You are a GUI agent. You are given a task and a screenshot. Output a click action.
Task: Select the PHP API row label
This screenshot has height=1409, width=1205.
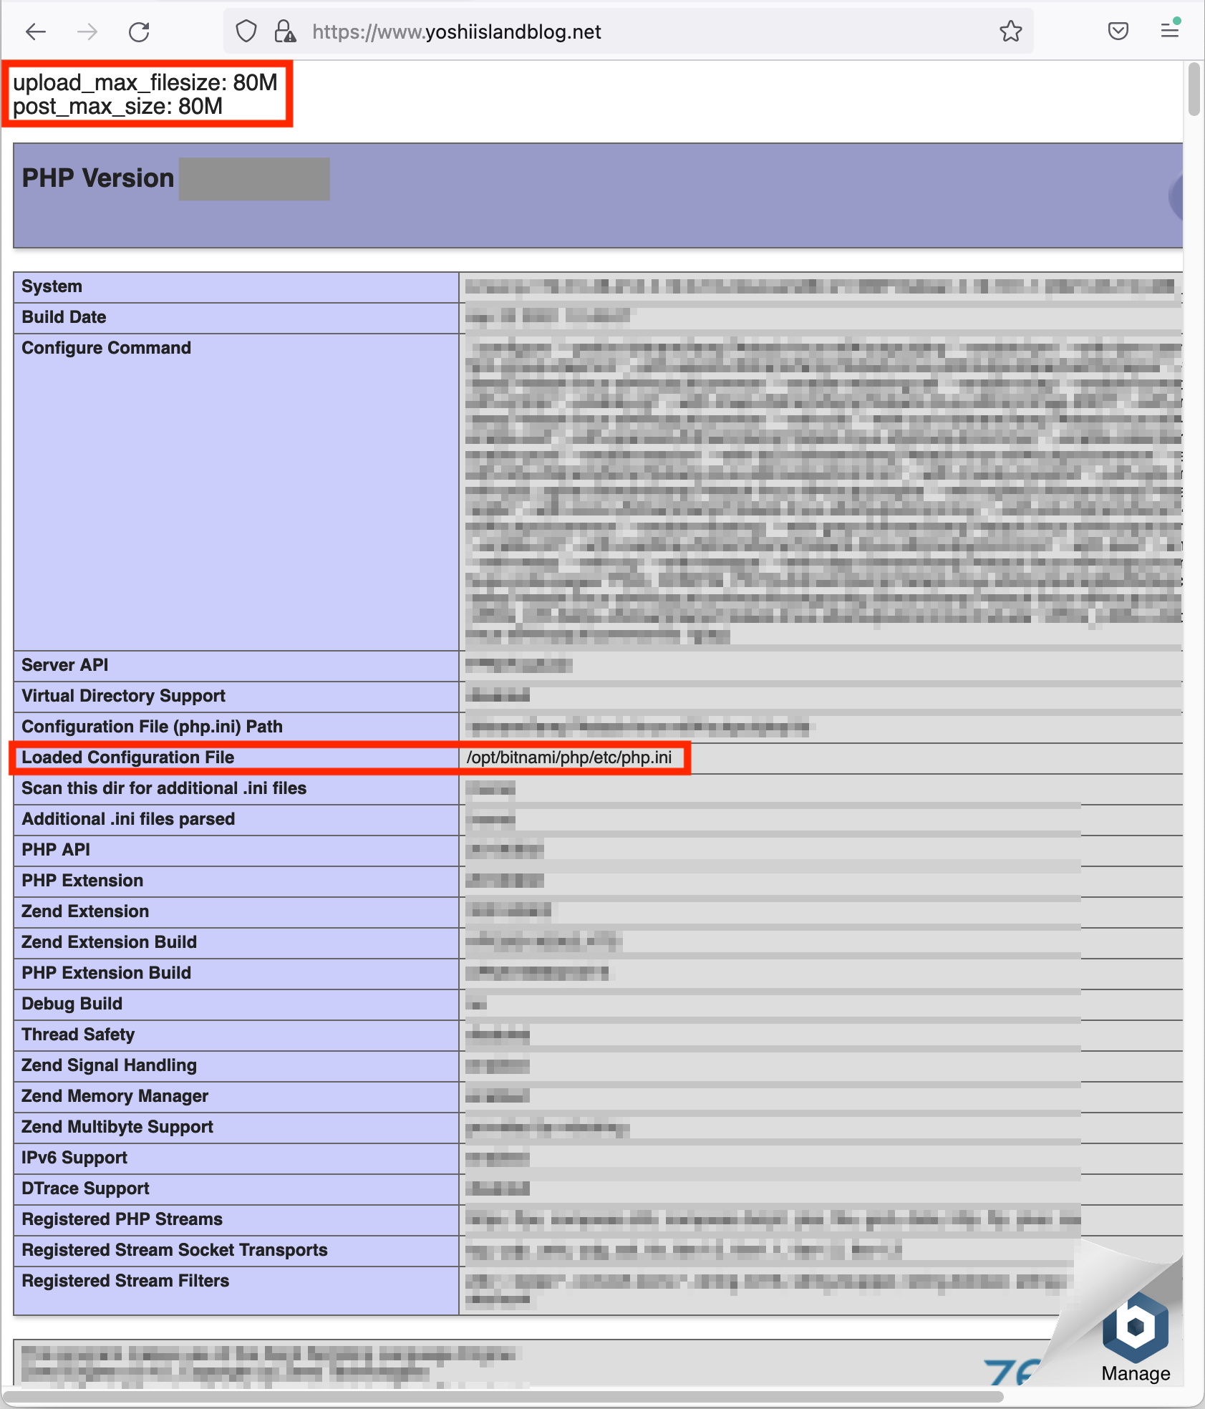point(56,850)
